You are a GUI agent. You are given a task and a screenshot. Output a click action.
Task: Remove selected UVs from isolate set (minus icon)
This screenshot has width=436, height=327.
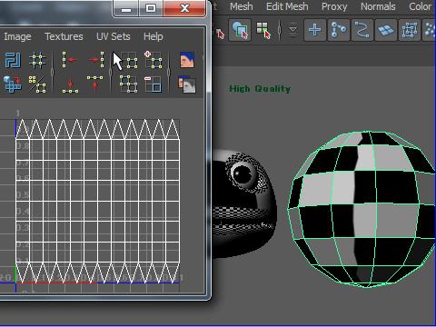[153, 84]
